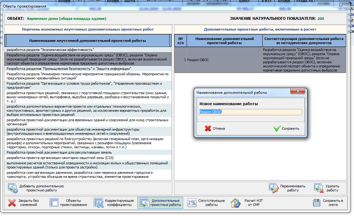The image size is (354, 216).
Task: Click the Удалить работу label
Action: tap(332, 188)
